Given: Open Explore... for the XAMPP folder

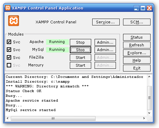Looking at the screenshot, I should coord(137,53).
